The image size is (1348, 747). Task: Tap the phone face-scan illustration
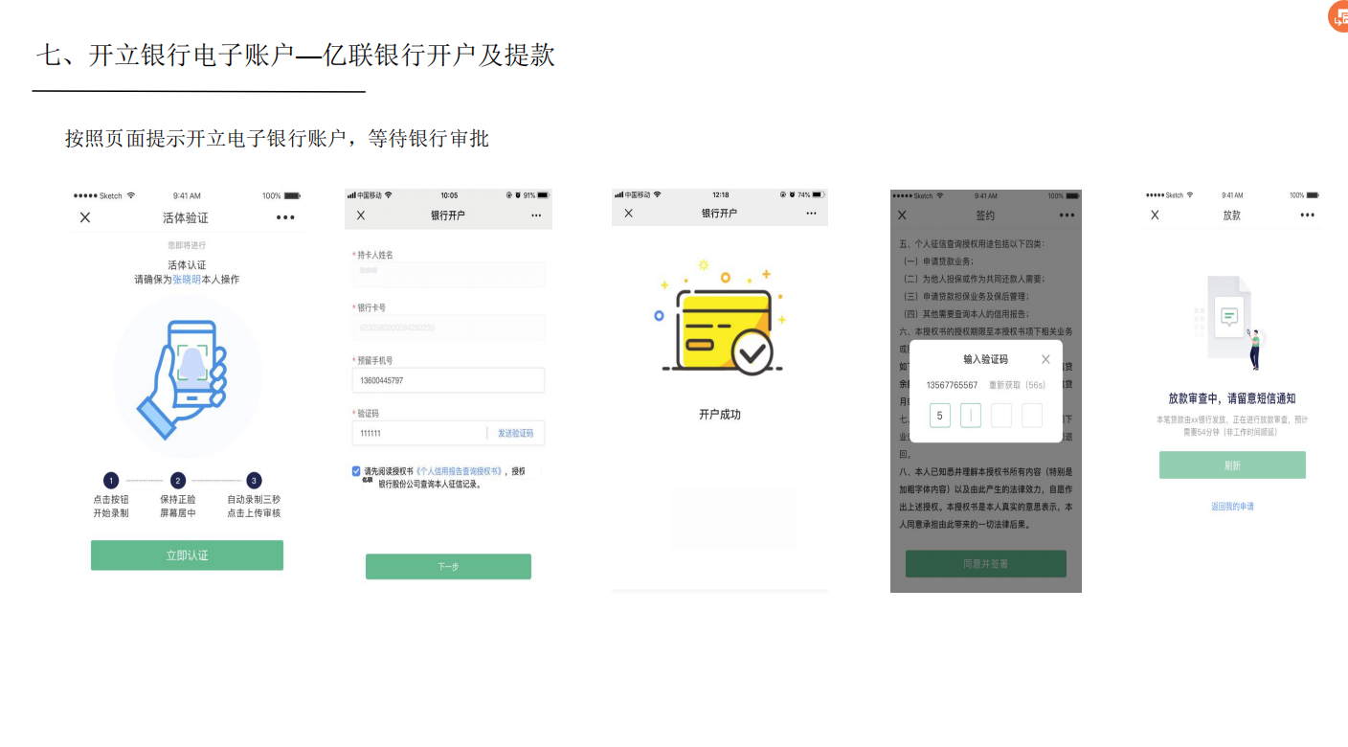[x=188, y=375]
